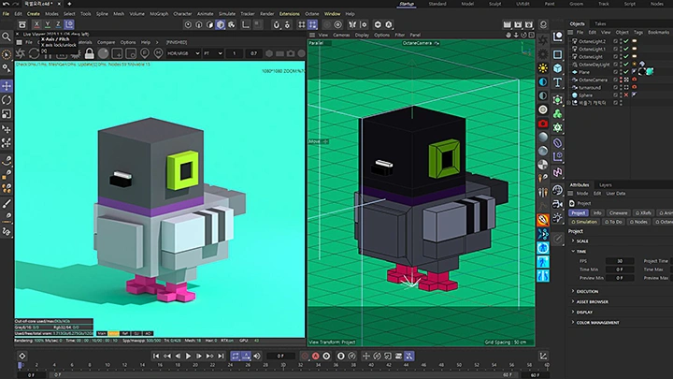Toggle OctaneDayLight enable checkmark

point(626,65)
